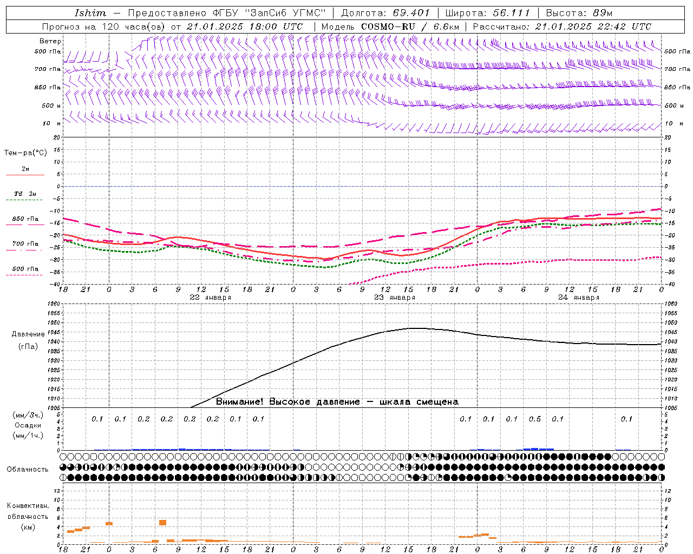This screenshot has height=554, width=693.
Task: Click the (гПа) unit under Давление
Action: [28, 347]
